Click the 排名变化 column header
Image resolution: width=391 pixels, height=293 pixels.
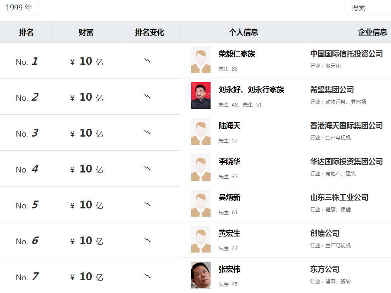pyautogui.click(x=149, y=32)
